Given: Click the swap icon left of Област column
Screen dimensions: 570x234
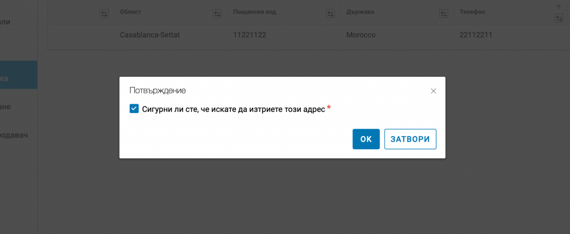Looking at the screenshot, I should [104, 14].
